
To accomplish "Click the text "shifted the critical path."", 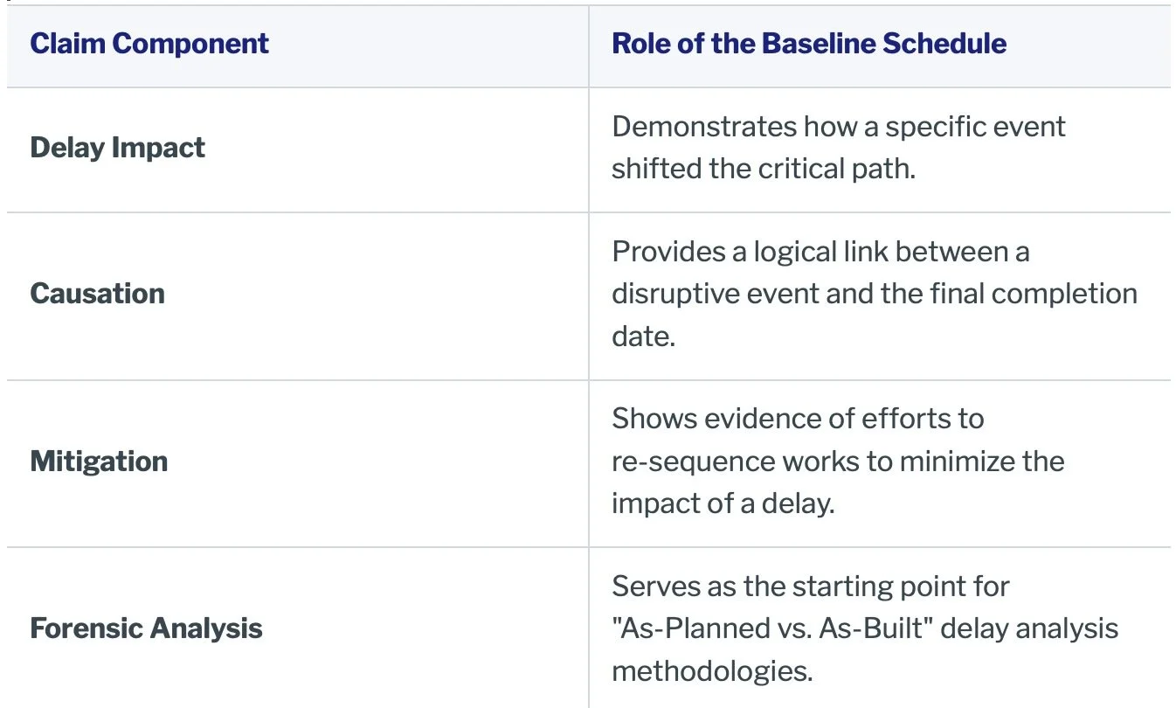I will coord(764,169).
